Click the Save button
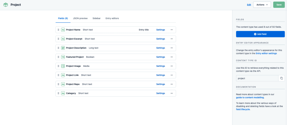 click(279, 5)
